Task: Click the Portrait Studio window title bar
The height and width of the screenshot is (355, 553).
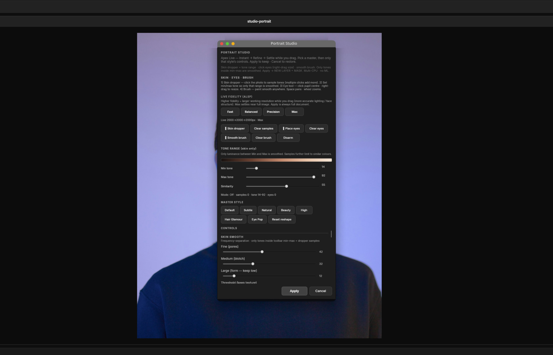Action: click(x=276, y=44)
